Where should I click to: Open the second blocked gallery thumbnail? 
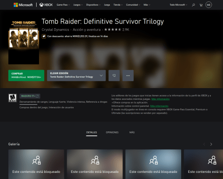pyautogui.click(x=95, y=164)
